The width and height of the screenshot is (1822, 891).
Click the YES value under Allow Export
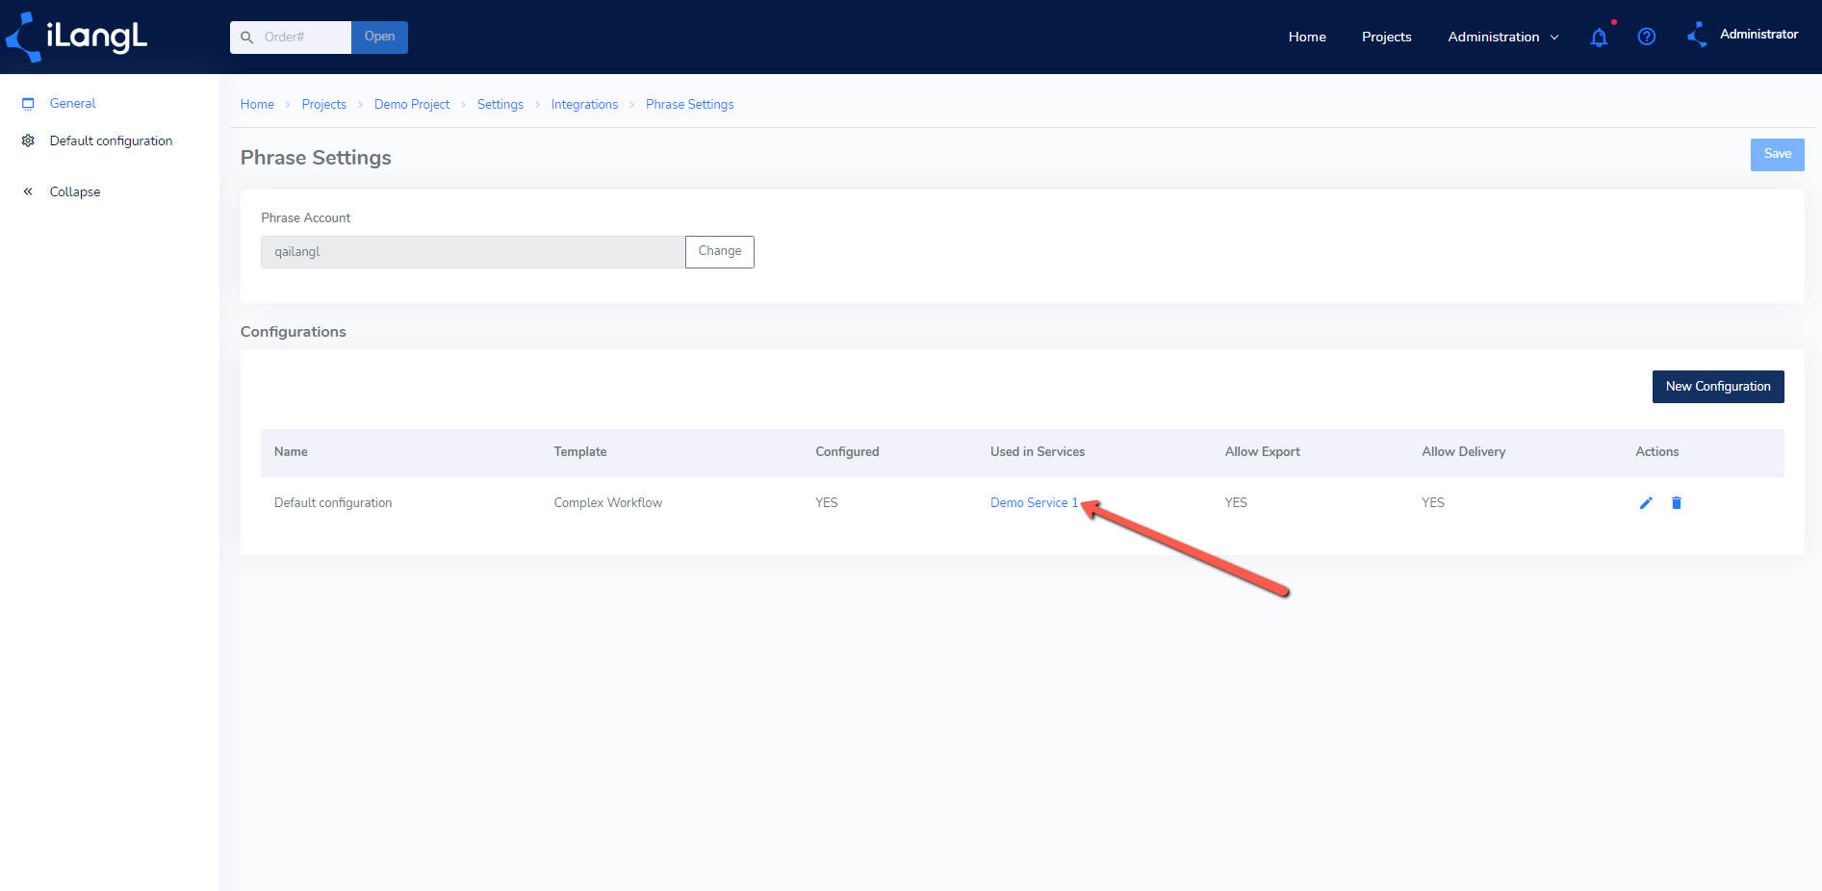[x=1236, y=503]
